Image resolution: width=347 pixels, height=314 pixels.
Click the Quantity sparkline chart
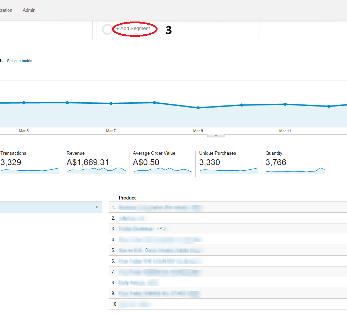coord(295,170)
